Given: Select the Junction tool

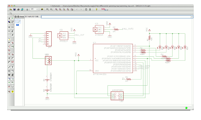Looking at the screenshot, I should pyautogui.click(x=9, y=83).
